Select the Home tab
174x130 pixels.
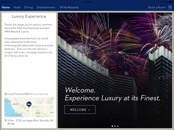click(x=6, y=7)
